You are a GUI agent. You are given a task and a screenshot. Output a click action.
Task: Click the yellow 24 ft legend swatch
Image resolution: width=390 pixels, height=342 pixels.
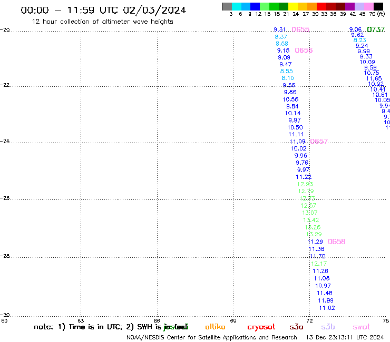pyautogui.click(x=292, y=6)
